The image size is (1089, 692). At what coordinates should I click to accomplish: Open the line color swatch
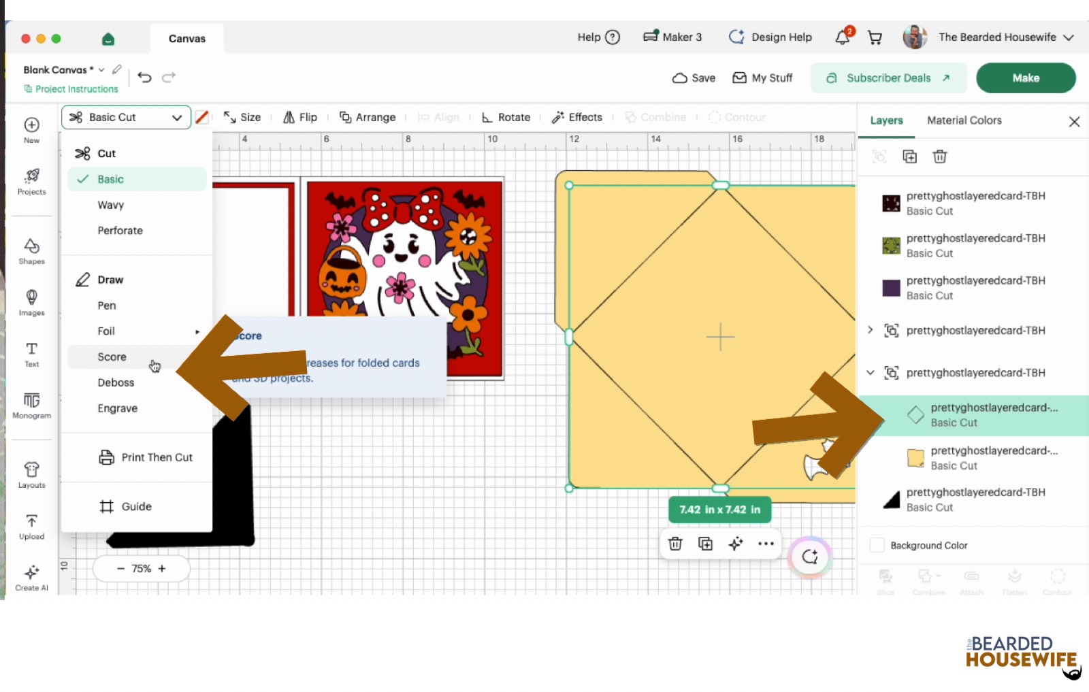[201, 117]
